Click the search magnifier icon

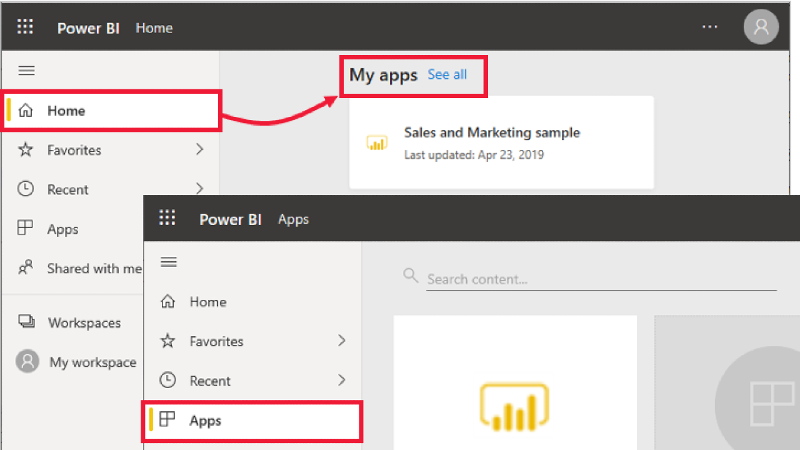tap(411, 275)
